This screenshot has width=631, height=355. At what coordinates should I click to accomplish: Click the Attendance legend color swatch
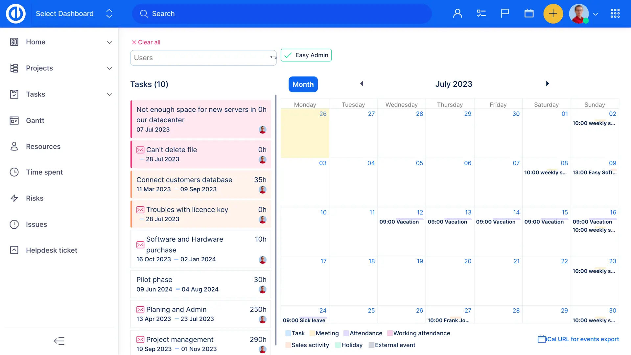tap(346, 333)
